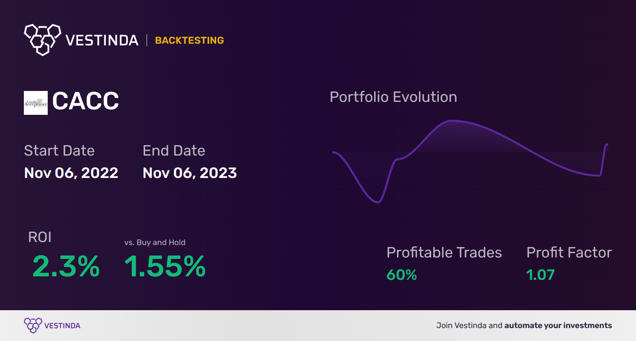Screen dimensions: 636x341
Task: Click the Profit Factor label
Action: click(x=569, y=253)
